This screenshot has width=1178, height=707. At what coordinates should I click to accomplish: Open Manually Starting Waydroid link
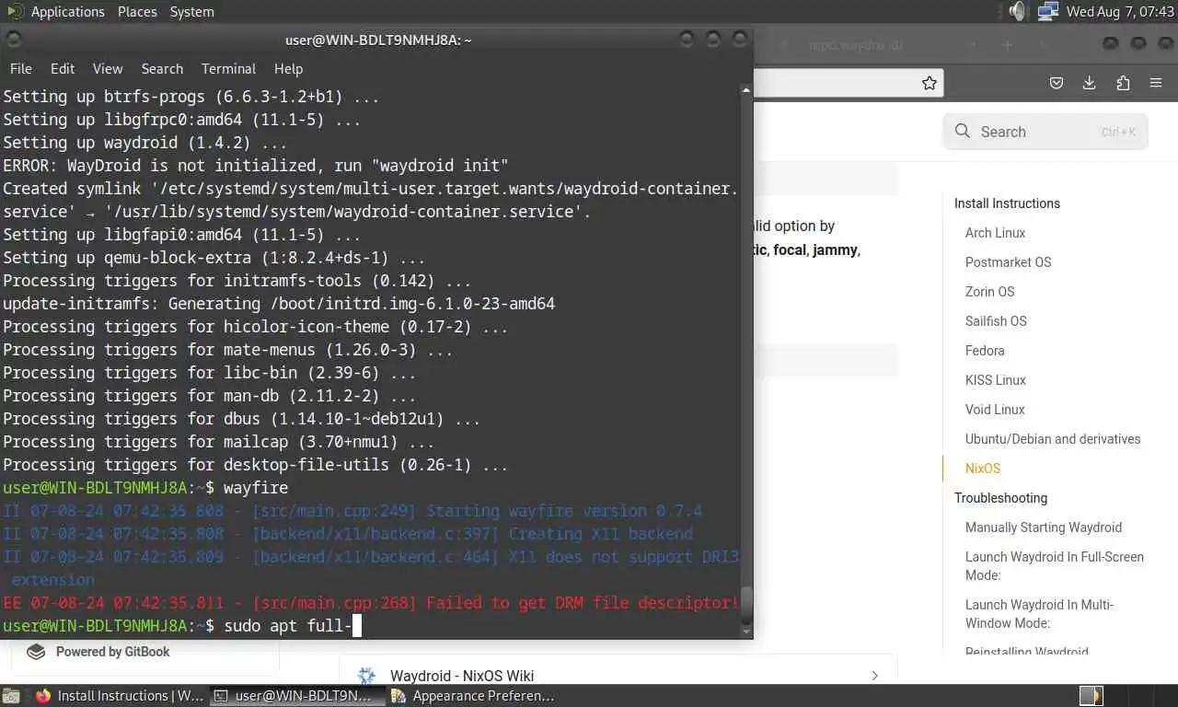click(x=1044, y=527)
